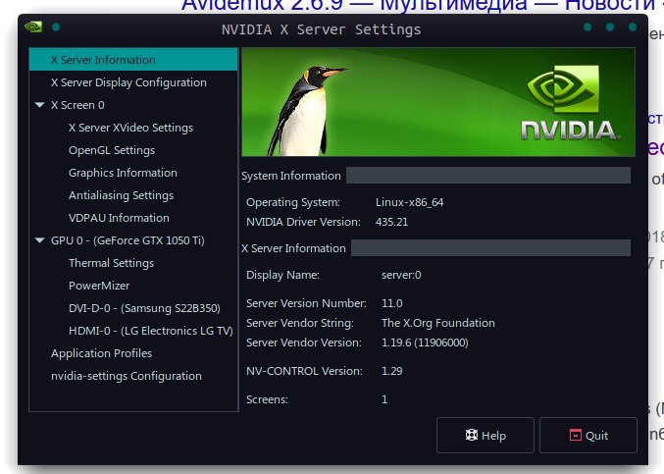This screenshot has width=664, height=474.
Task: Click server version number 11.0
Action: (x=391, y=303)
